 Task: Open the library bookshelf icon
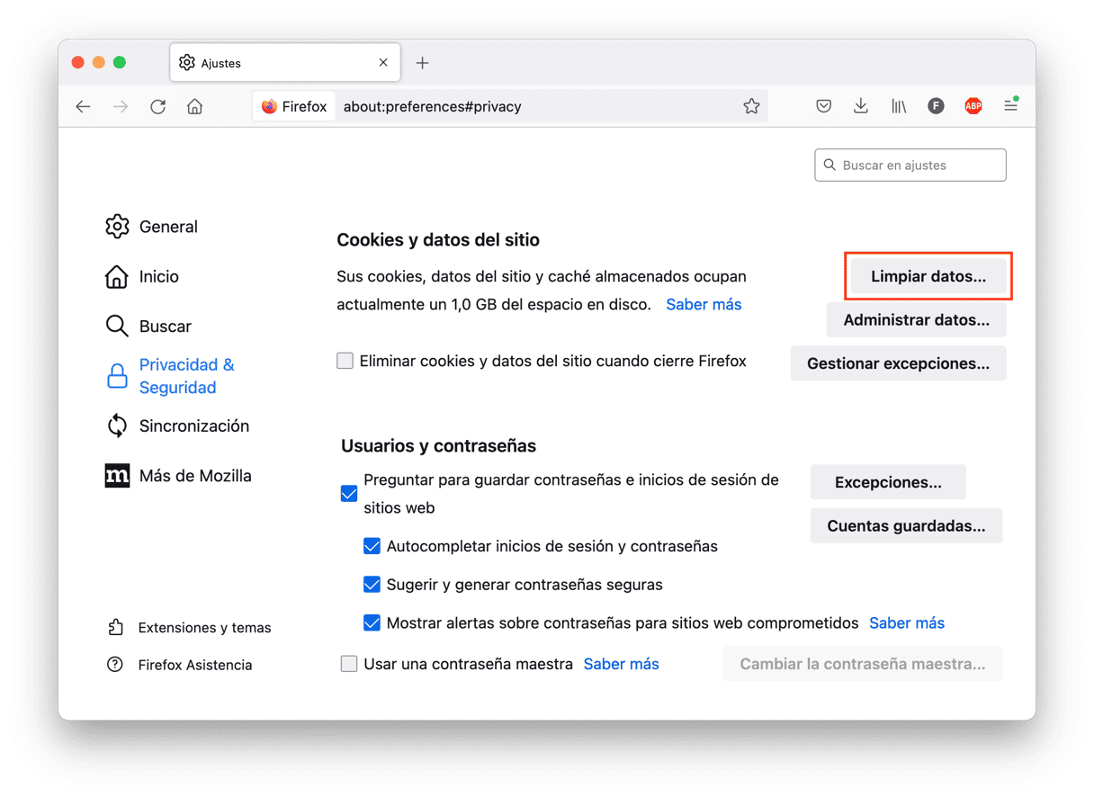coord(899,106)
